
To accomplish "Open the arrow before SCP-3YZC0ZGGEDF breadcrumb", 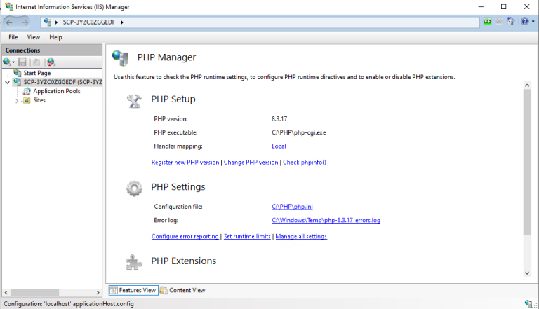I will [x=56, y=22].
